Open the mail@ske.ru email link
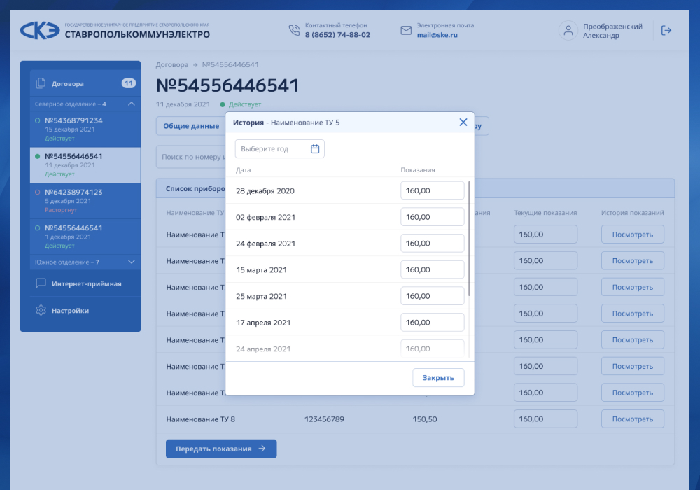 (437, 35)
